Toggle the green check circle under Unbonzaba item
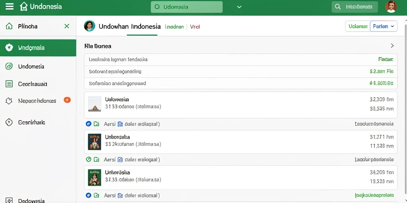Viewport: 407px width, 203px height. 89,159
